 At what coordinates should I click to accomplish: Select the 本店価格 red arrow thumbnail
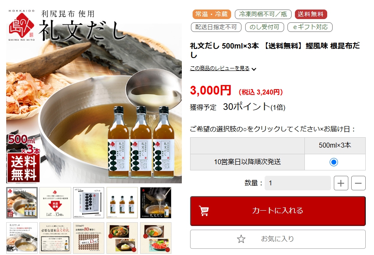point(55,203)
